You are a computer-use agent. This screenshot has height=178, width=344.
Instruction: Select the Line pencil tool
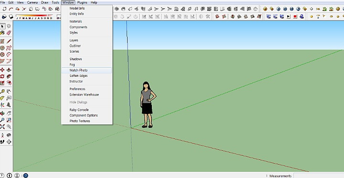[x=9, y=42]
